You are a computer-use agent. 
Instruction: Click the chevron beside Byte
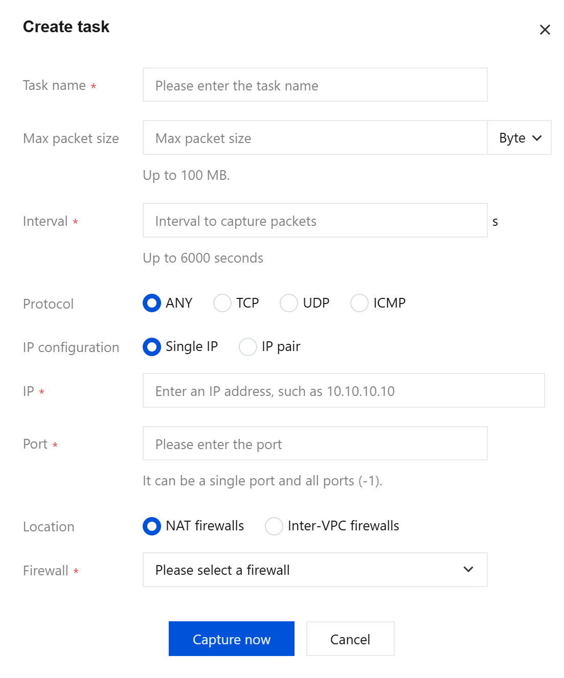pyautogui.click(x=537, y=138)
